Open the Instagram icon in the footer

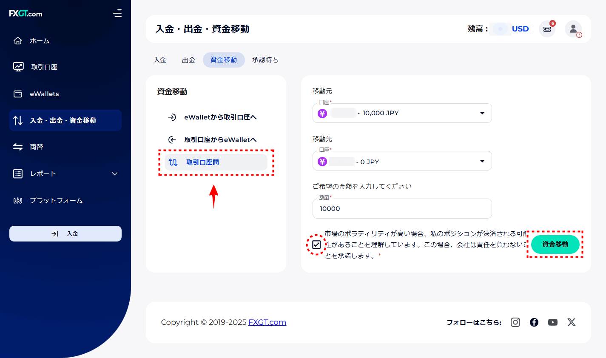tap(515, 322)
